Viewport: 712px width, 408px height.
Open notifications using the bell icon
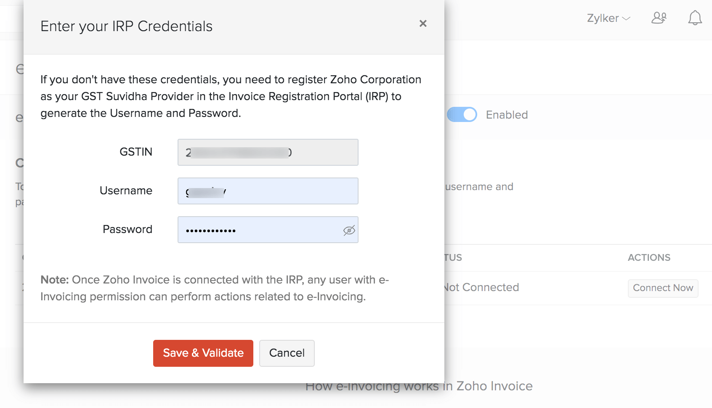coord(695,18)
